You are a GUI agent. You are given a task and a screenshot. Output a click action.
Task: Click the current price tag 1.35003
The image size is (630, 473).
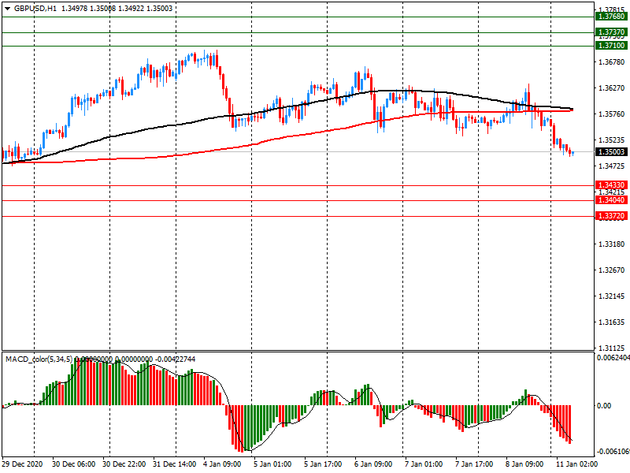point(611,152)
